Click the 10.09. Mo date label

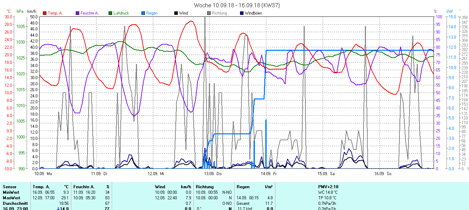(x=43, y=173)
